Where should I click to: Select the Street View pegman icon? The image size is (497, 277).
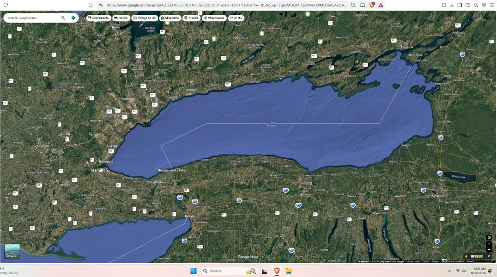pyautogui.click(x=466, y=256)
